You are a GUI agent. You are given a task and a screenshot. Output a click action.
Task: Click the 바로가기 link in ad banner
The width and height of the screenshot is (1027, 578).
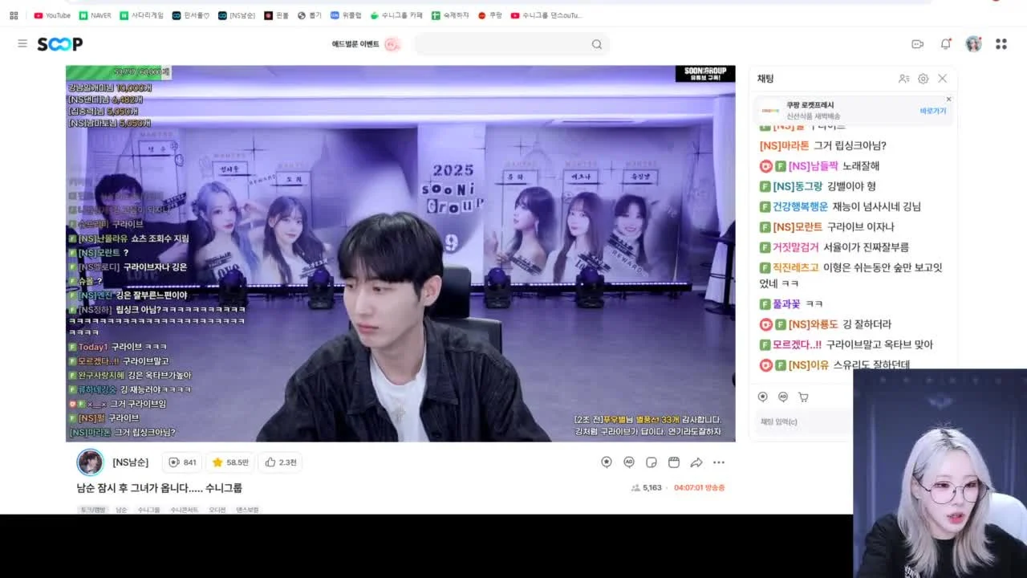tap(933, 111)
